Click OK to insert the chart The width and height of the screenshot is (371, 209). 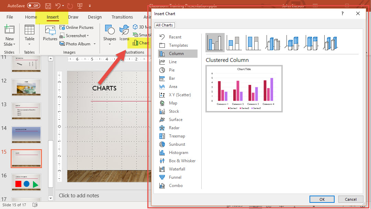tap(322, 199)
